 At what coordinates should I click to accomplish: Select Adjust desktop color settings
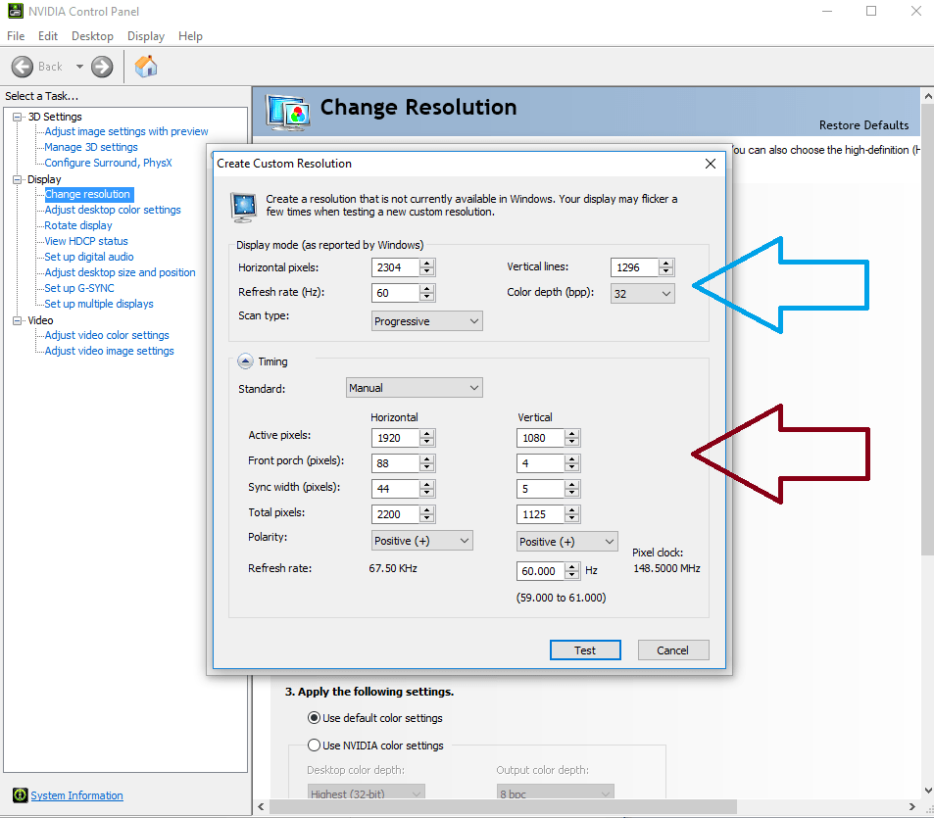(x=113, y=210)
